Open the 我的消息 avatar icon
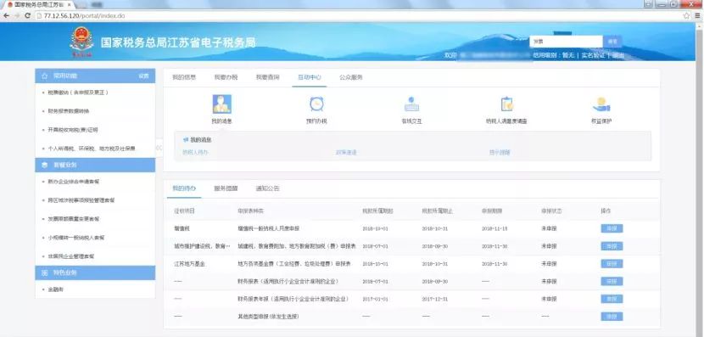The height and width of the screenshot is (337, 704). tap(221, 104)
